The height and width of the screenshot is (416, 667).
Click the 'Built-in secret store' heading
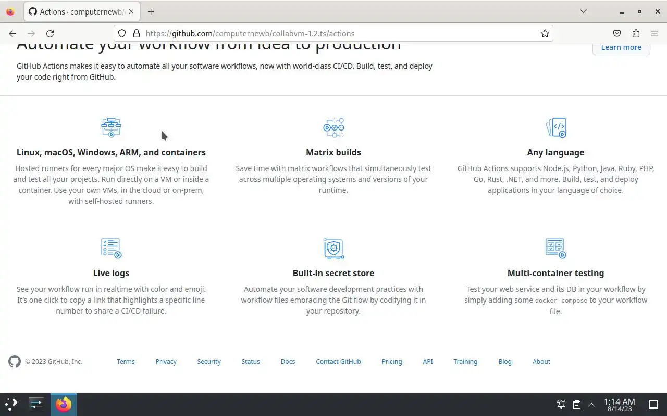(333, 273)
